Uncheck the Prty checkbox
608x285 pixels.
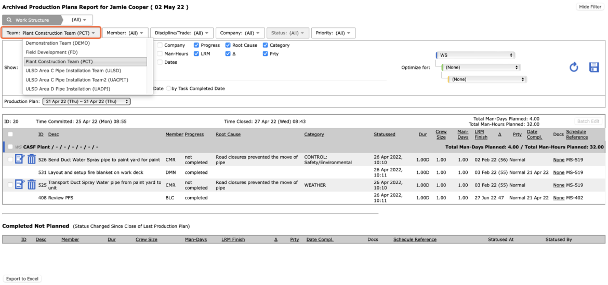[x=265, y=54]
